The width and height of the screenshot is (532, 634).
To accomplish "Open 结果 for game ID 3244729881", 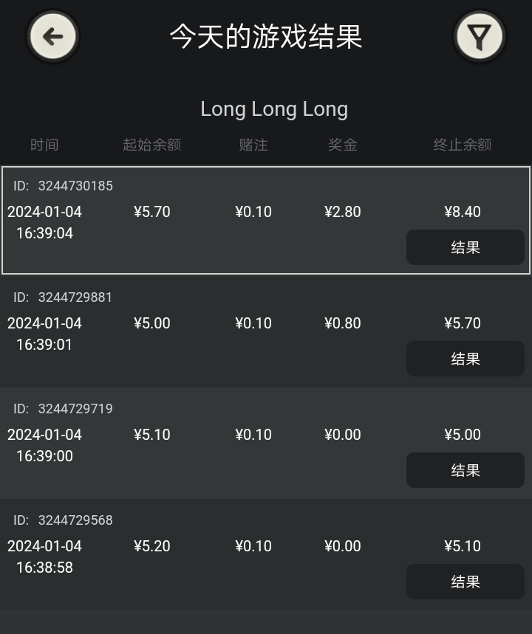I will click(465, 359).
